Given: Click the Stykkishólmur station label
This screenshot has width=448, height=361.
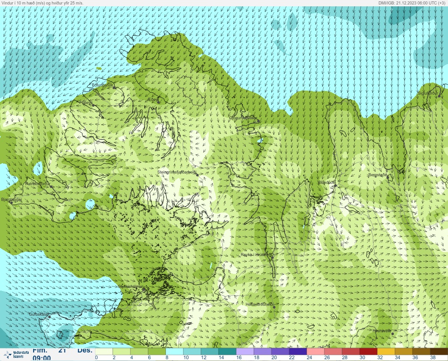Looking at the screenshot, I should click(130, 287).
